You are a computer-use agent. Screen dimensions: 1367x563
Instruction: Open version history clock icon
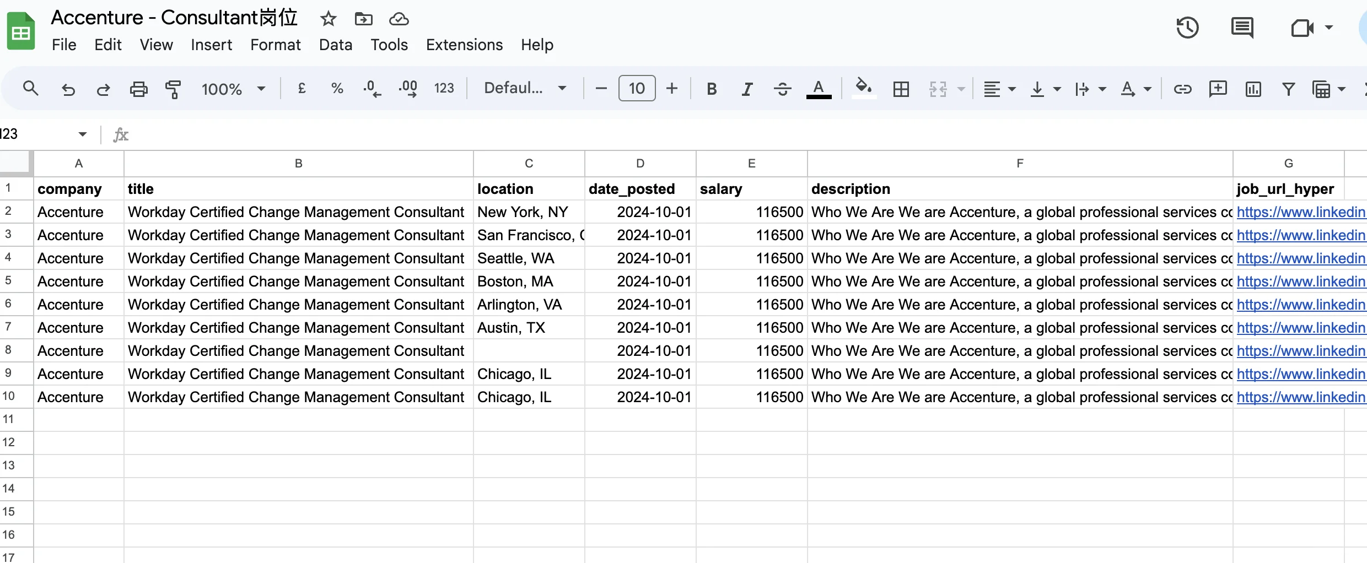pyautogui.click(x=1187, y=28)
